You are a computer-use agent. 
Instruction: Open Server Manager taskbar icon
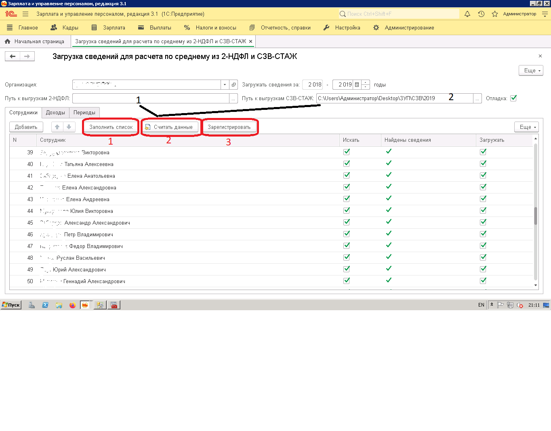pos(32,305)
